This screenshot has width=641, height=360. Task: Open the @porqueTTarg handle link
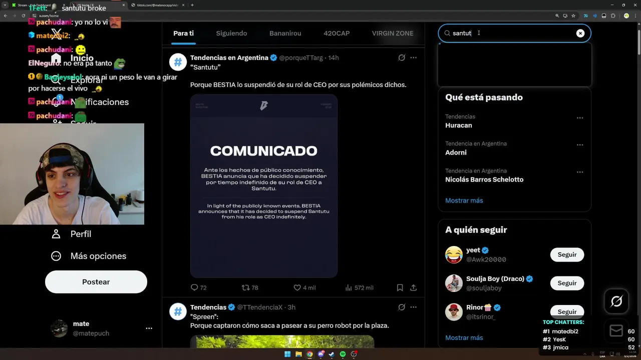pyautogui.click(x=301, y=57)
